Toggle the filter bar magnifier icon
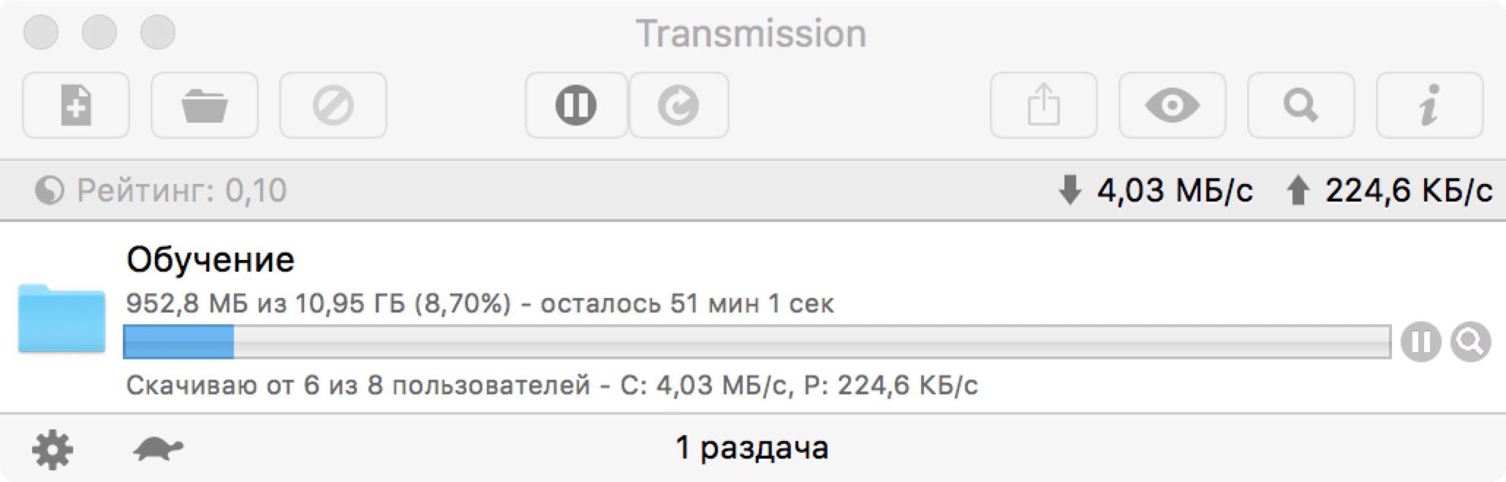Viewport: 1506px width, 482px height. pyautogui.click(x=1301, y=105)
